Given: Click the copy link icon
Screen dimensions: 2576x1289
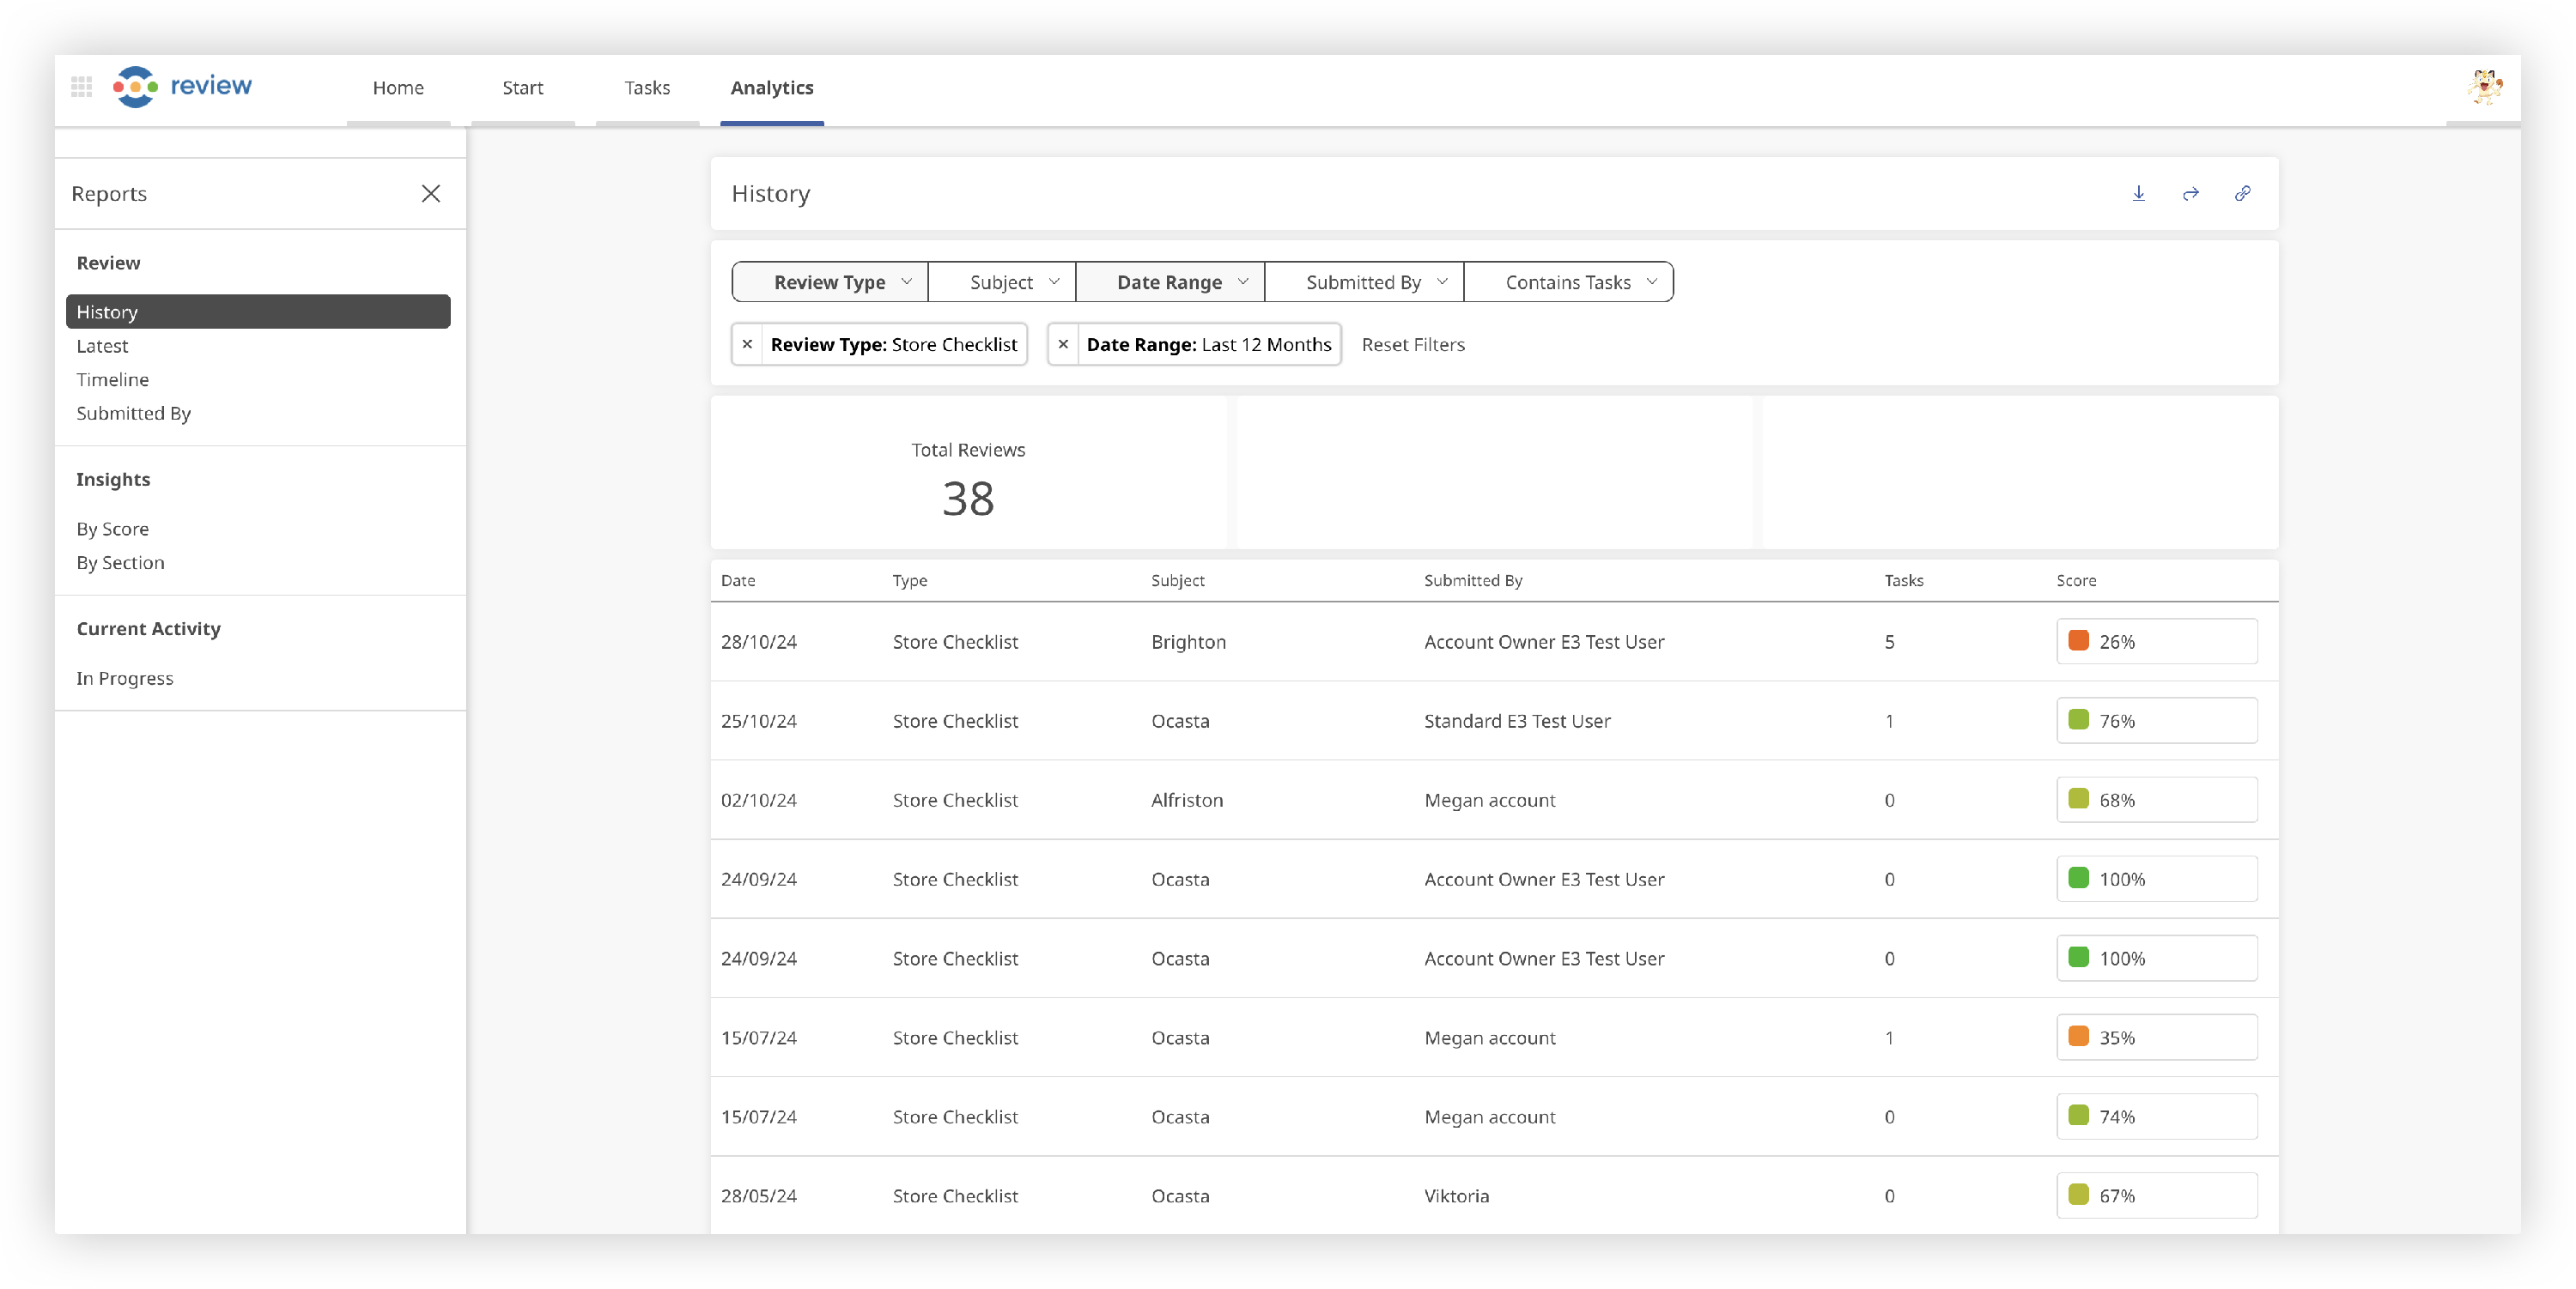Looking at the screenshot, I should point(2242,193).
